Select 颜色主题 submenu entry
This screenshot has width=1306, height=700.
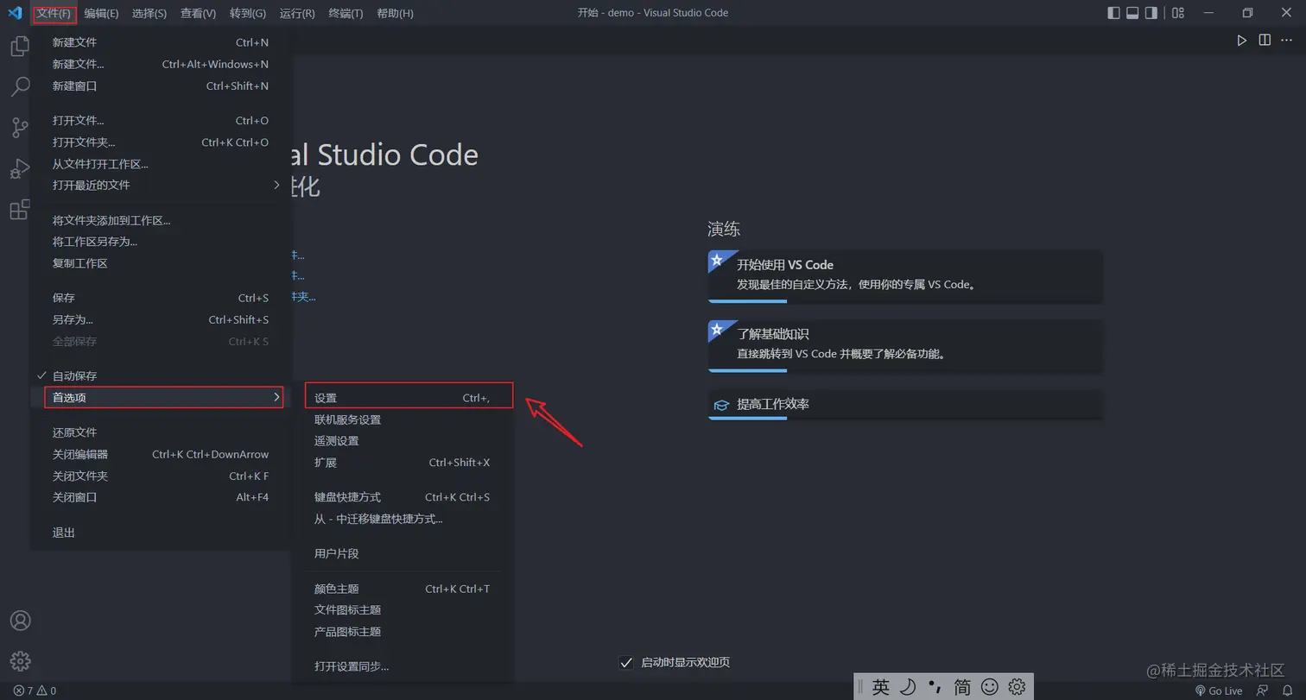403,590
